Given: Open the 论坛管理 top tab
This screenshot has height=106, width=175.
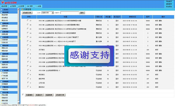Looking at the screenshot, I should pos(21,6).
